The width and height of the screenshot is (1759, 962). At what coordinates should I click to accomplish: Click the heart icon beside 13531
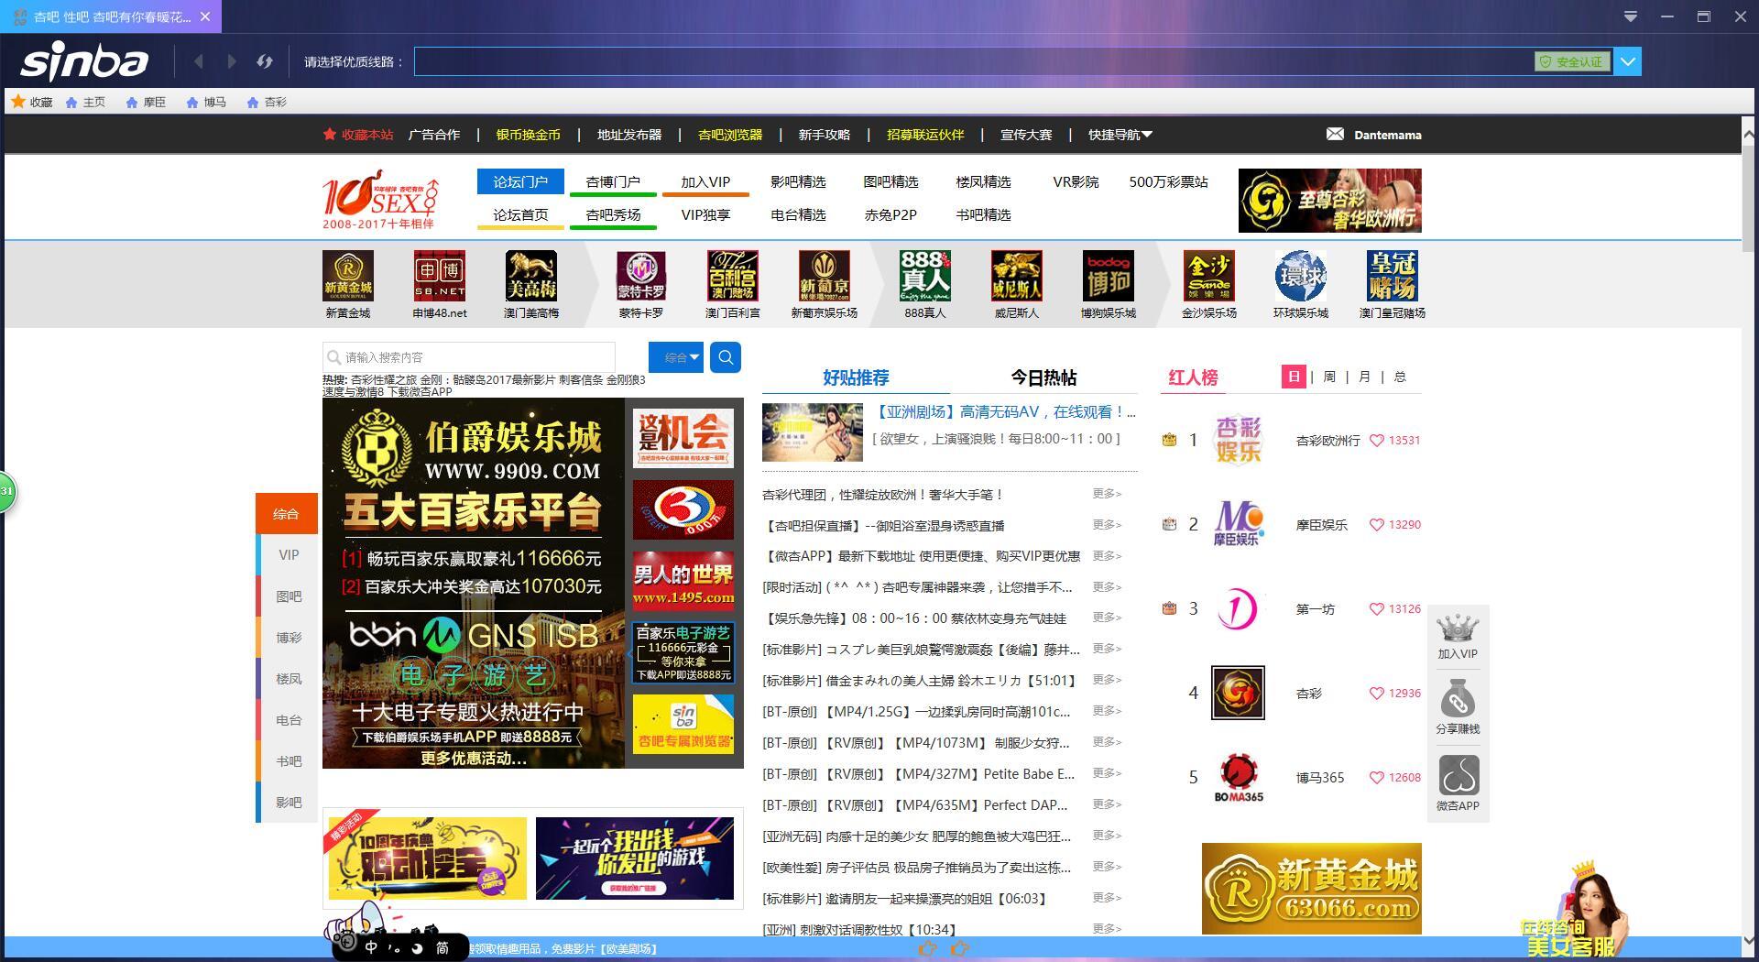pyautogui.click(x=1376, y=441)
